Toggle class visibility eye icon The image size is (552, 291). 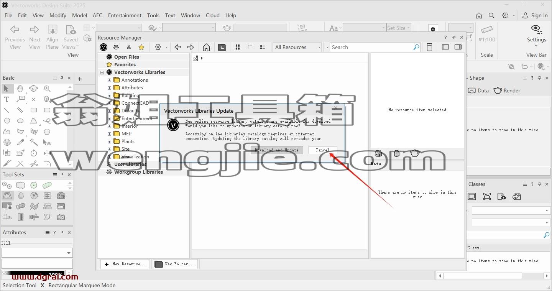502,197
